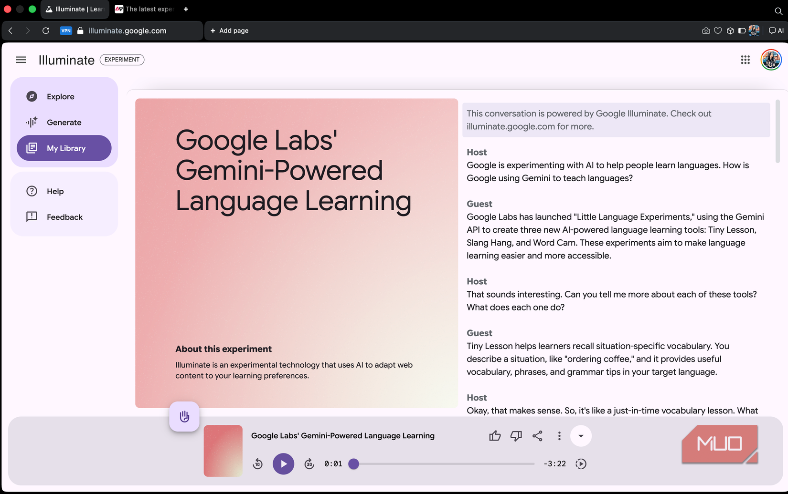The image size is (788, 494).
Task: Give the conversation a thumbs up
Action: (x=495, y=435)
